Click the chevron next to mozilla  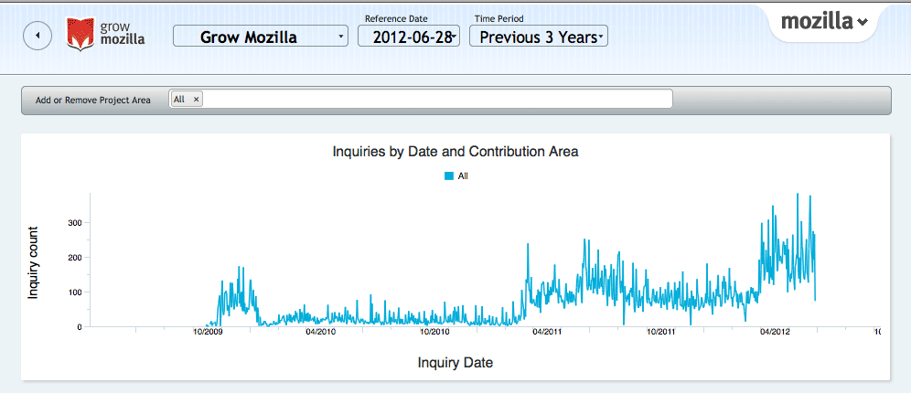863,23
